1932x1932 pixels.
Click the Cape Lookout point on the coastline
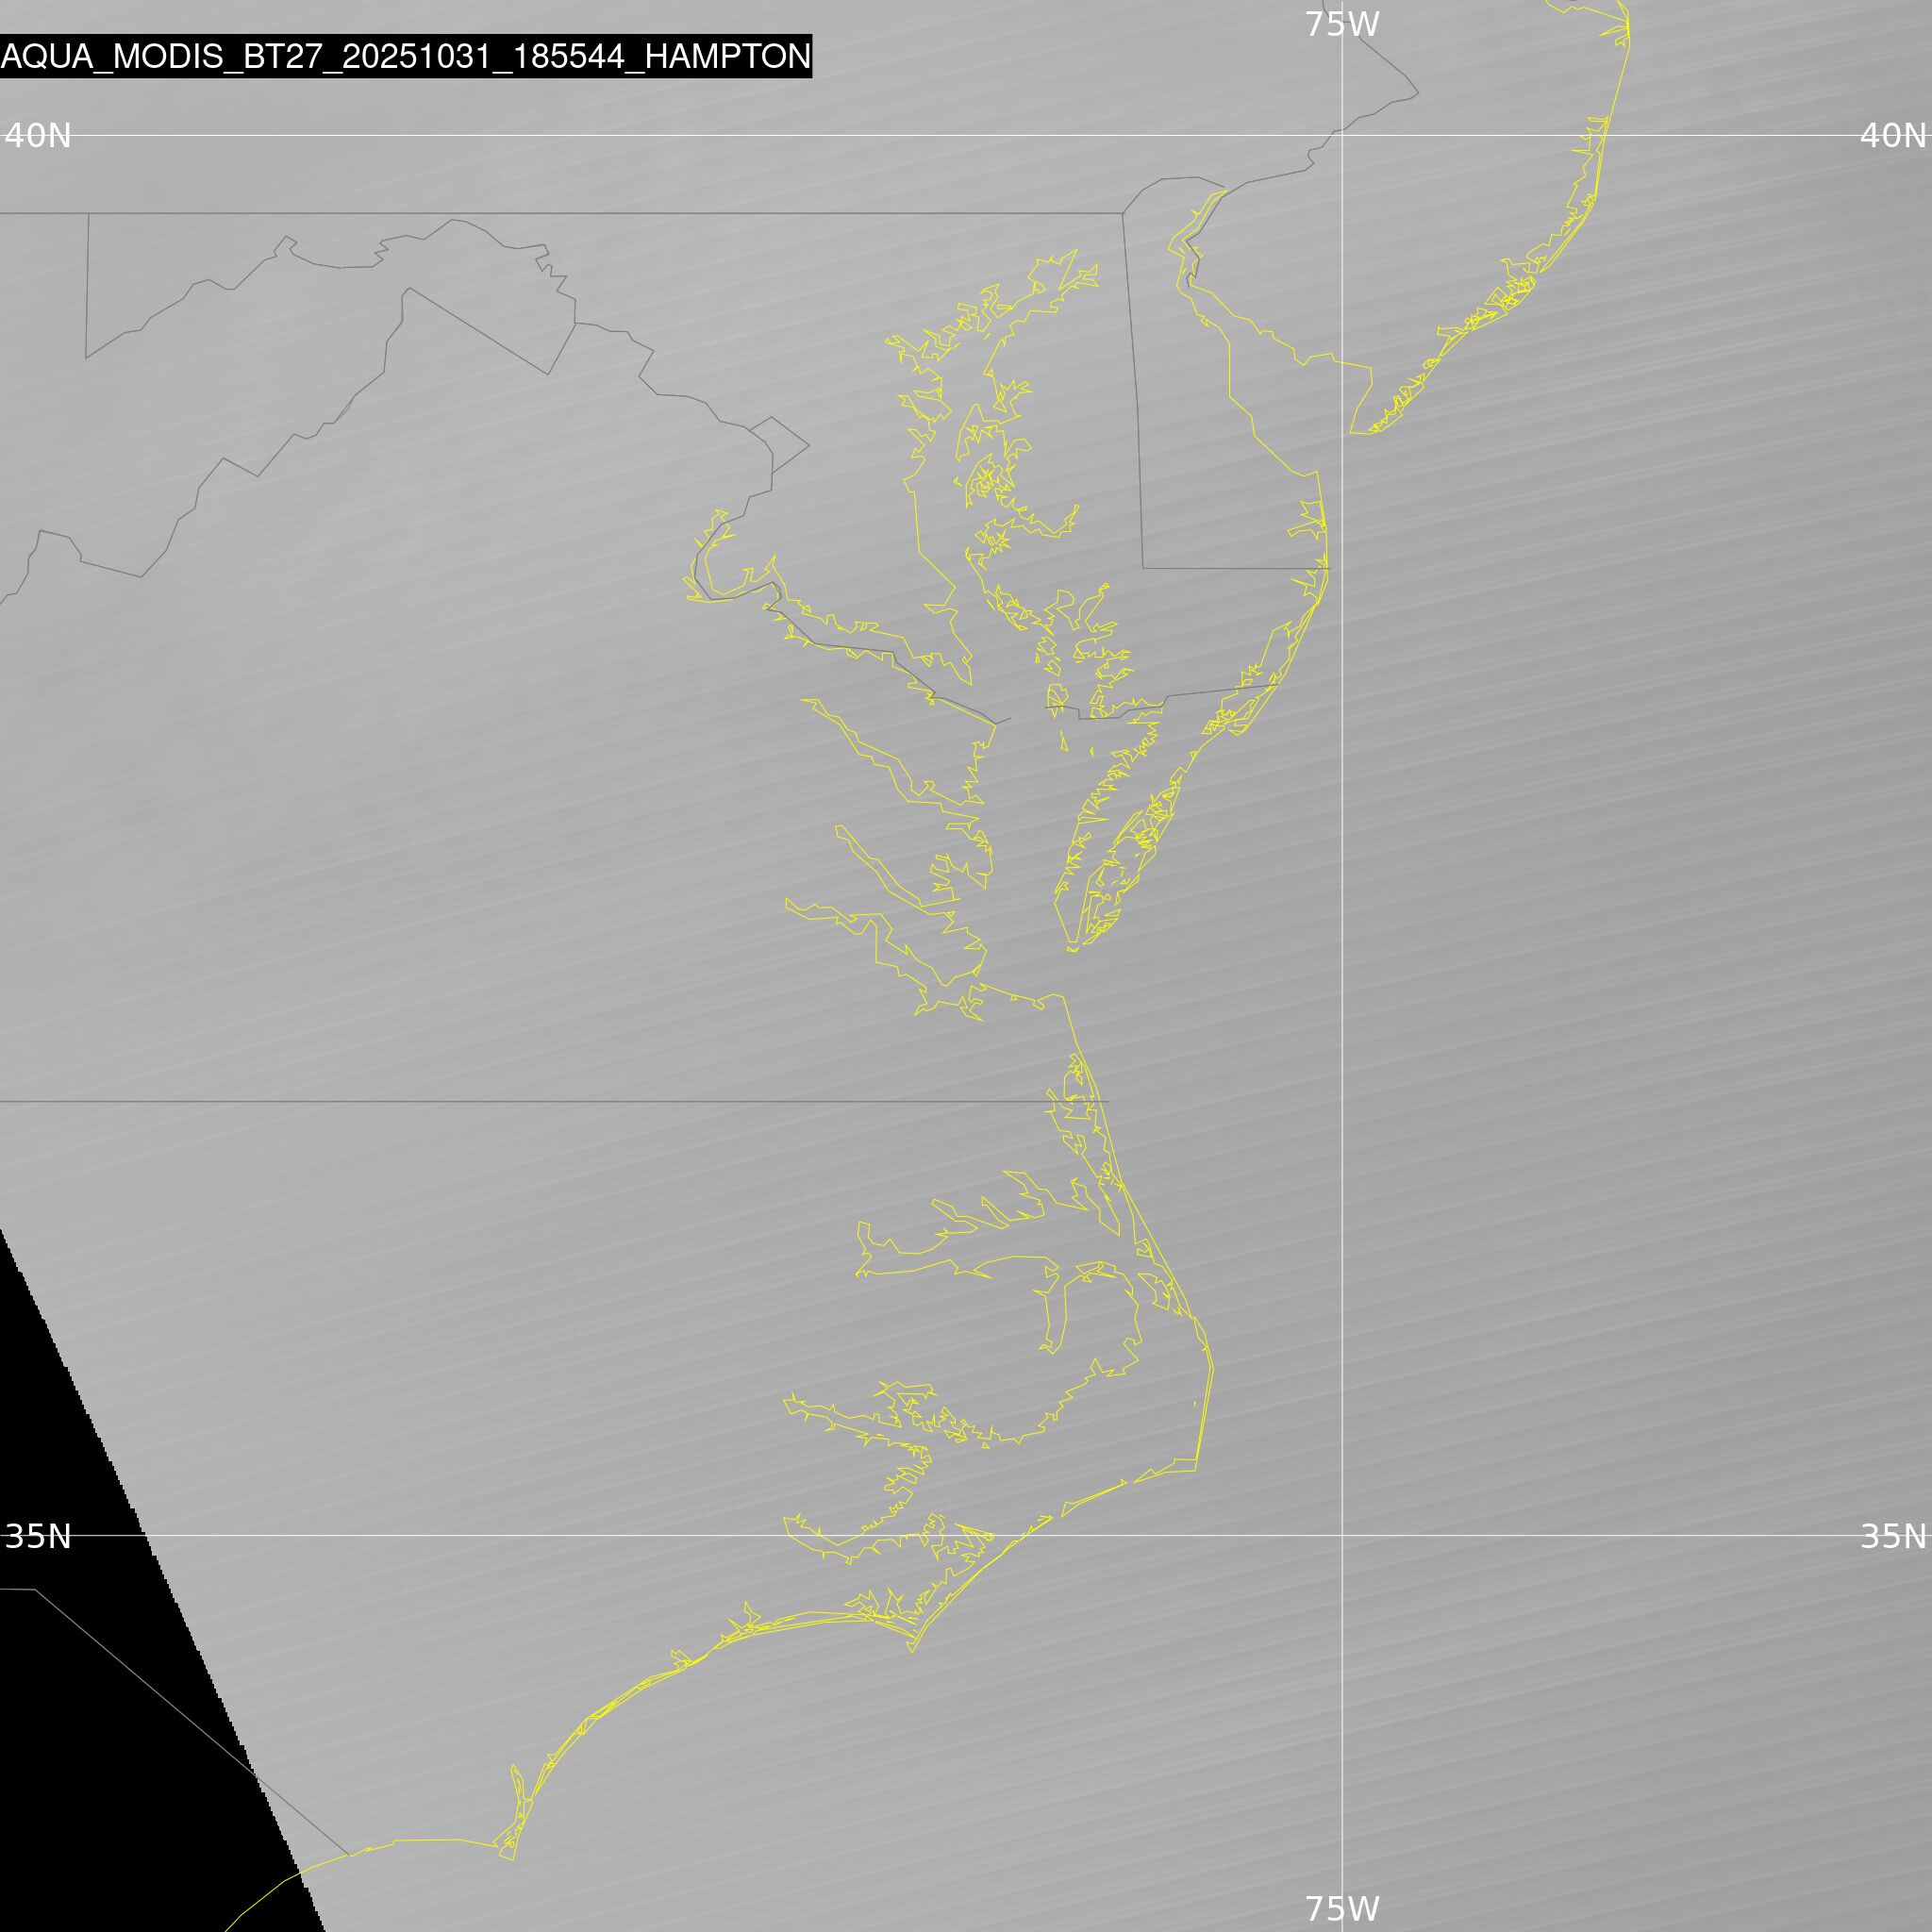(912, 1651)
